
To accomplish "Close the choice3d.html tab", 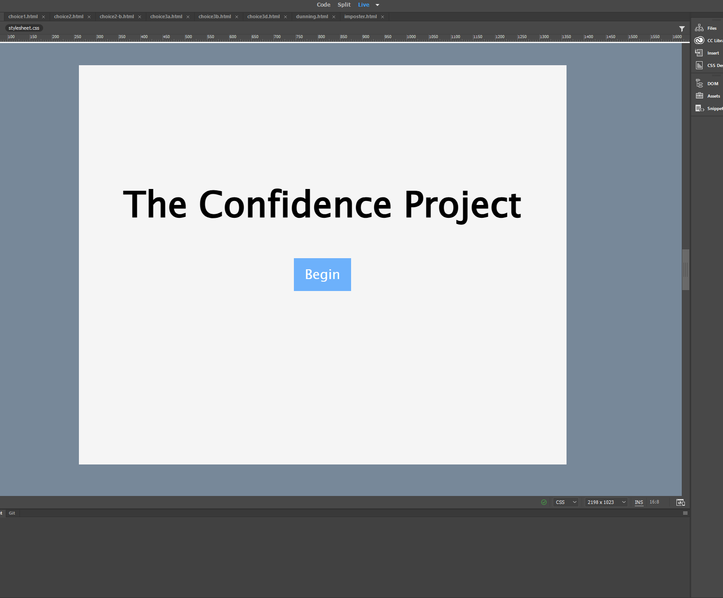I will tap(285, 17).
